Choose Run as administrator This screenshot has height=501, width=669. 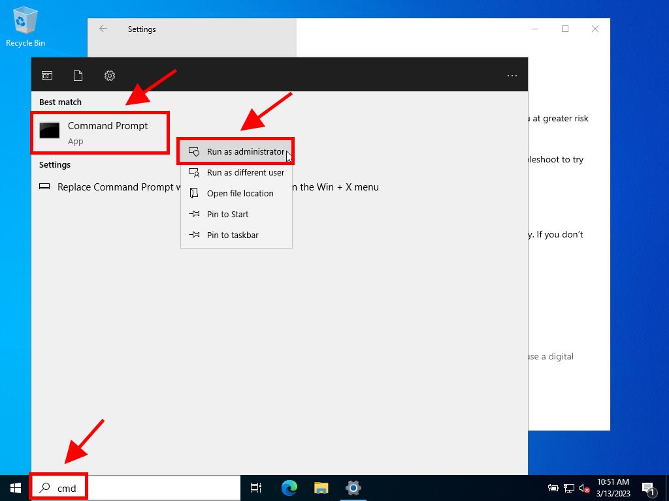pos(237,151)
